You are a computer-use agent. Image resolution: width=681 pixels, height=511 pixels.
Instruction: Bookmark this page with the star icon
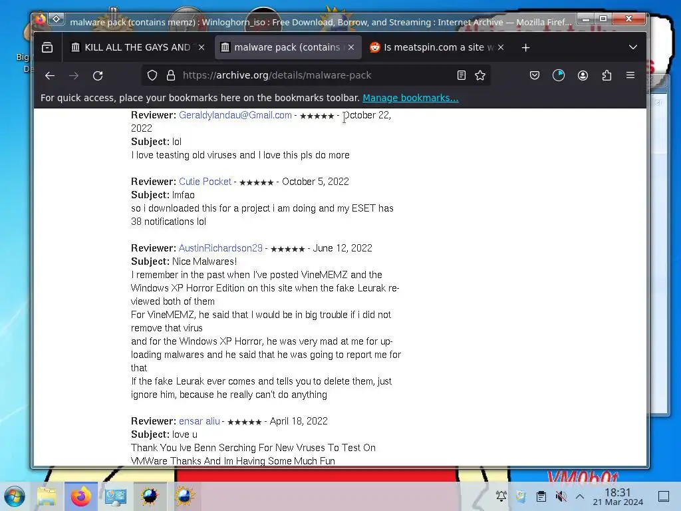click(x=480, y=76)
